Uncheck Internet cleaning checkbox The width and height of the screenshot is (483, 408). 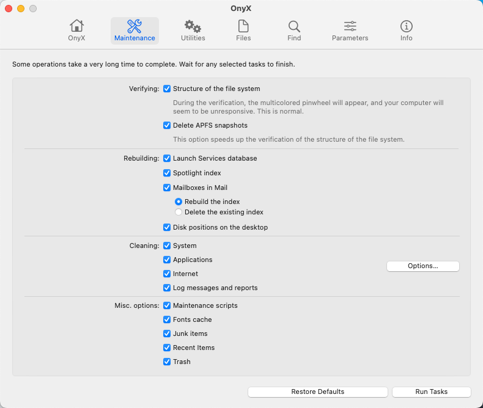pos(167,274)
